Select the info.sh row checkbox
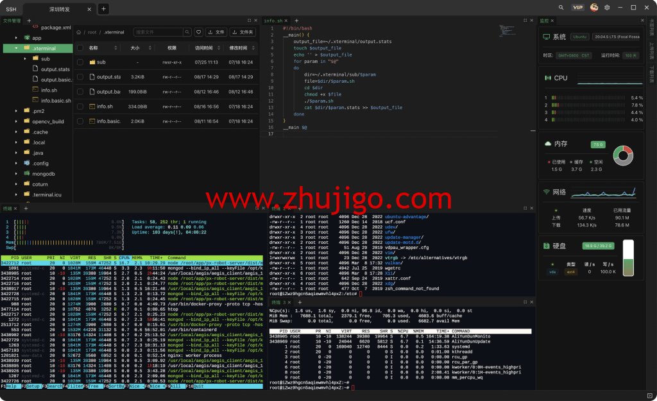The height and width of the screenshot is (401, 657). (80, 107)
